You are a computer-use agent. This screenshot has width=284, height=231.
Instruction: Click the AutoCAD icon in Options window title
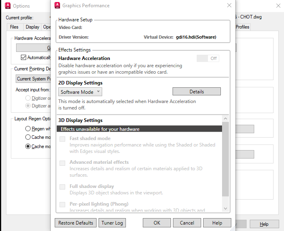click(x=8, y=6)
